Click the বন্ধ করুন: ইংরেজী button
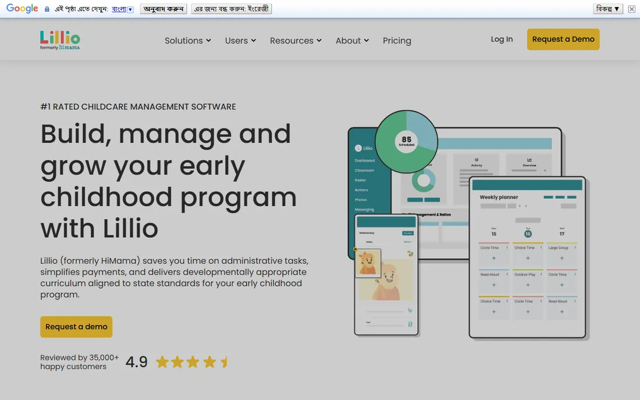Screen dimensions: 640x400 (231, 9)
